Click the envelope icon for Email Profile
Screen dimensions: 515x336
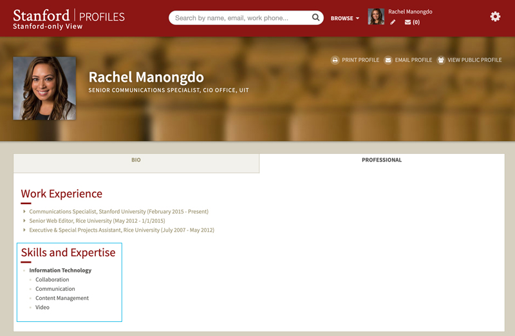click(388, 60)
